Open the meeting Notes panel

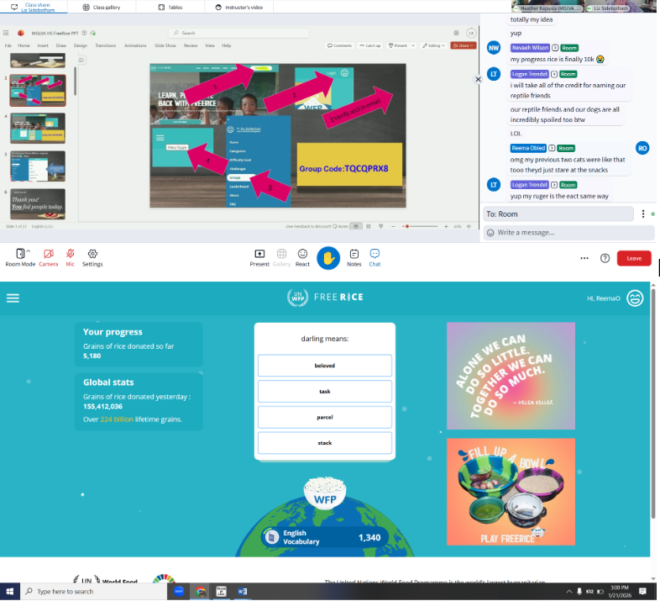(x=354, y=257)
